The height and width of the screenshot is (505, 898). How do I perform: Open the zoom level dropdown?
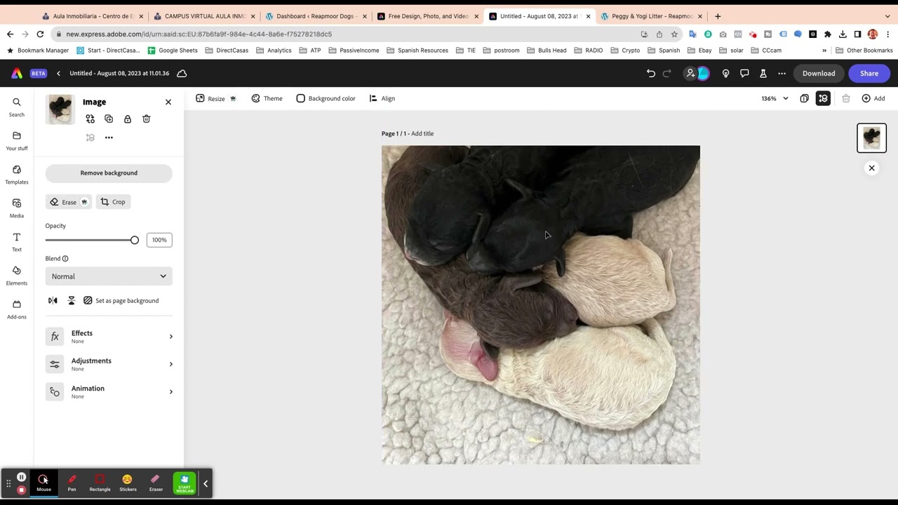point(775,98)
